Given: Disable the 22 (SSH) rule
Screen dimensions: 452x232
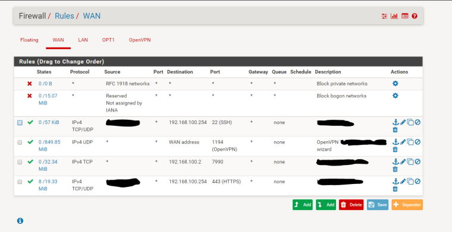Looking at the screenshot, I should (x=418, y=122).
